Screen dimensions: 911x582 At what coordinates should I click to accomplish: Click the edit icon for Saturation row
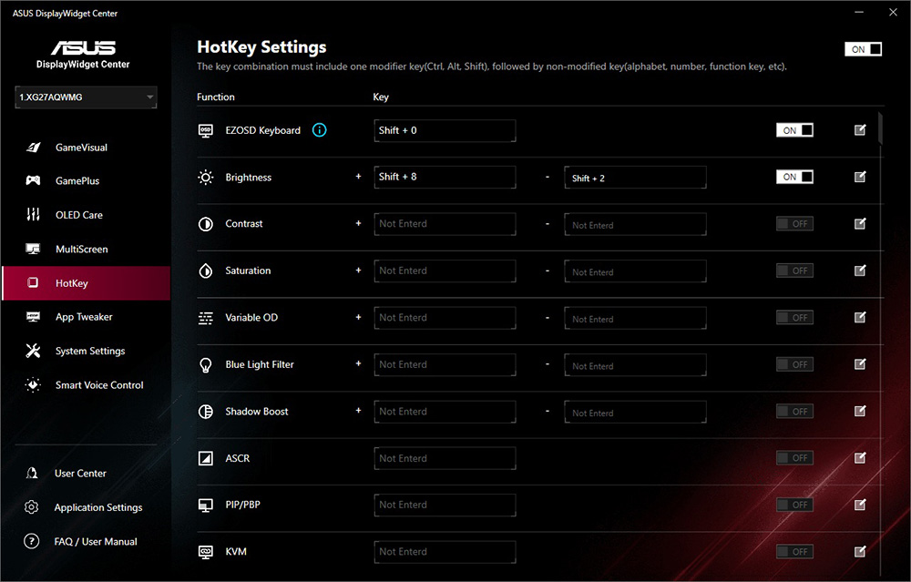click(860, 271)
